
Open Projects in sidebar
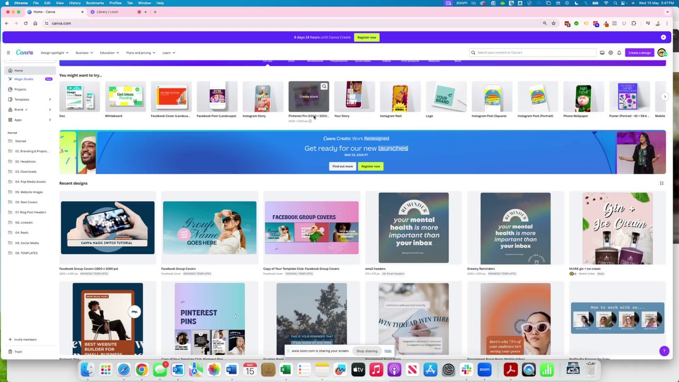point(30,89)
